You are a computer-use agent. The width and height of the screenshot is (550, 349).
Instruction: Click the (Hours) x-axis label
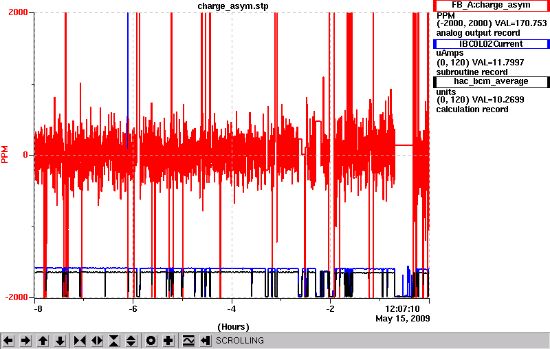[x=233, y=327]
